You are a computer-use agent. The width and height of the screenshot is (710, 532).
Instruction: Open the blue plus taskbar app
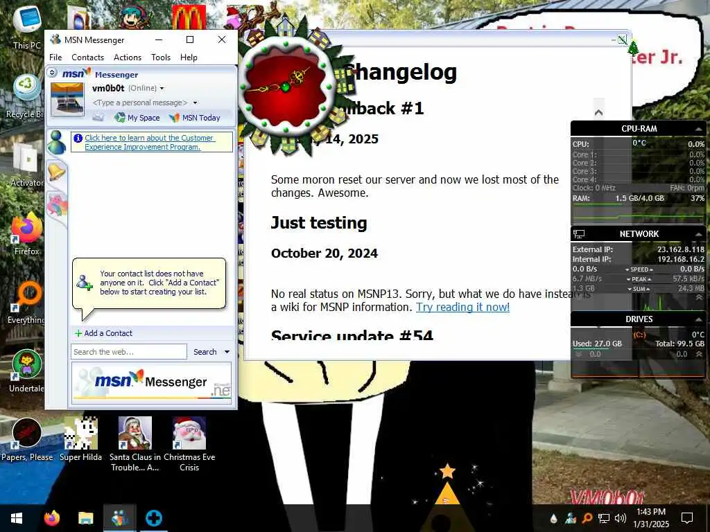[x=153, y=518]
